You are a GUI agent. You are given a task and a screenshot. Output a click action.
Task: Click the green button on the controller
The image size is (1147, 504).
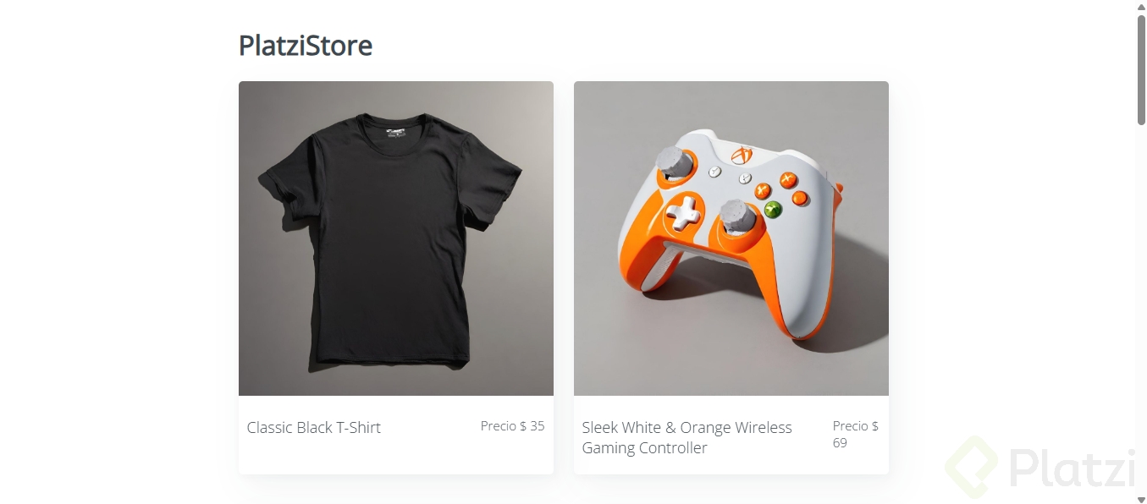pos(773,209)
